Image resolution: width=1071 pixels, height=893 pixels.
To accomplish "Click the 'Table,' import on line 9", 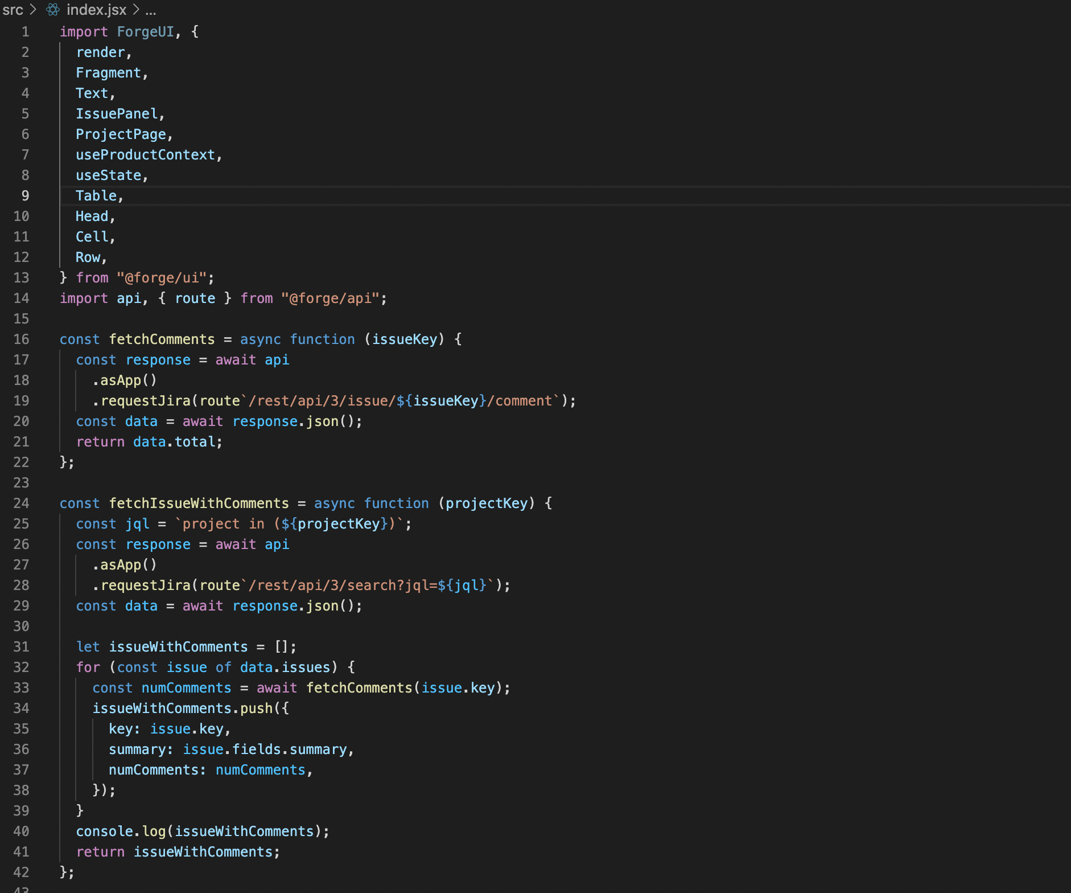I will pos(100,196).
